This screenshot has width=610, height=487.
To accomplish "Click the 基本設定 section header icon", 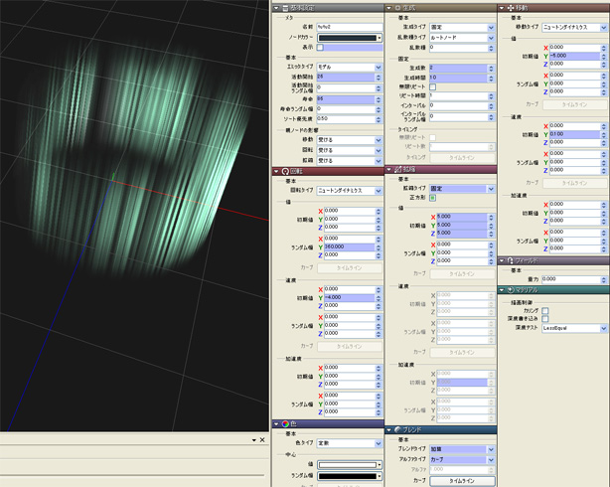I will point(285,8).
